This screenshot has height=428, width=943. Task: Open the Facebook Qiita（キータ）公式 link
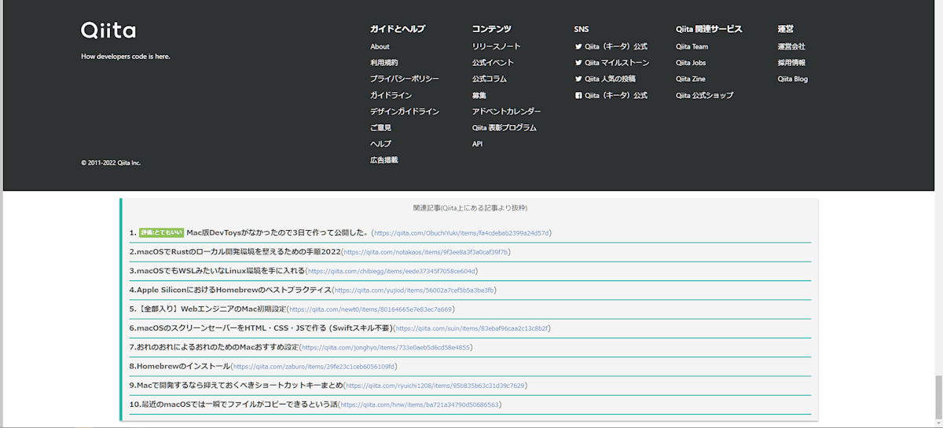611,96
